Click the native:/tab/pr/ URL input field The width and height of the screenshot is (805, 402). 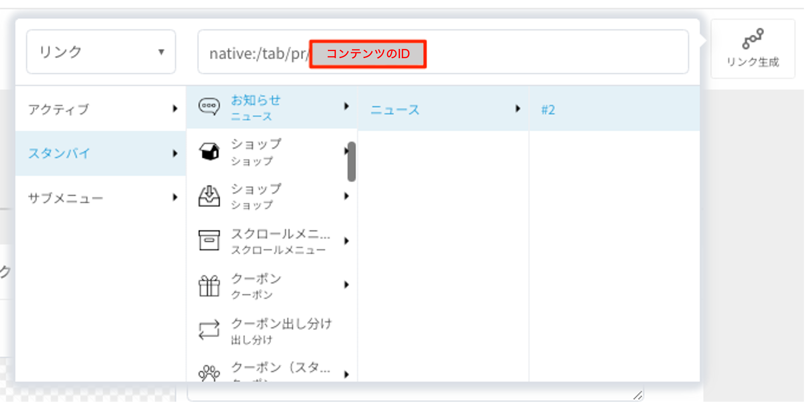point(443,52)
